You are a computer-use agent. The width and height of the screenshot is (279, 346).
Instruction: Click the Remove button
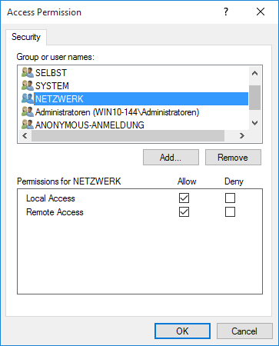click(x=233, y=158)
